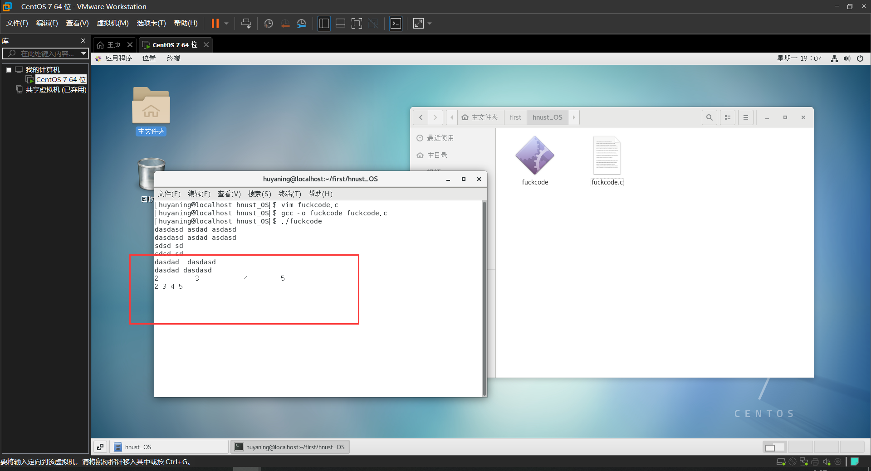Click the right path scroll arrow in file manager
Screen dimensions: 871x471
(x=574, y=117)
